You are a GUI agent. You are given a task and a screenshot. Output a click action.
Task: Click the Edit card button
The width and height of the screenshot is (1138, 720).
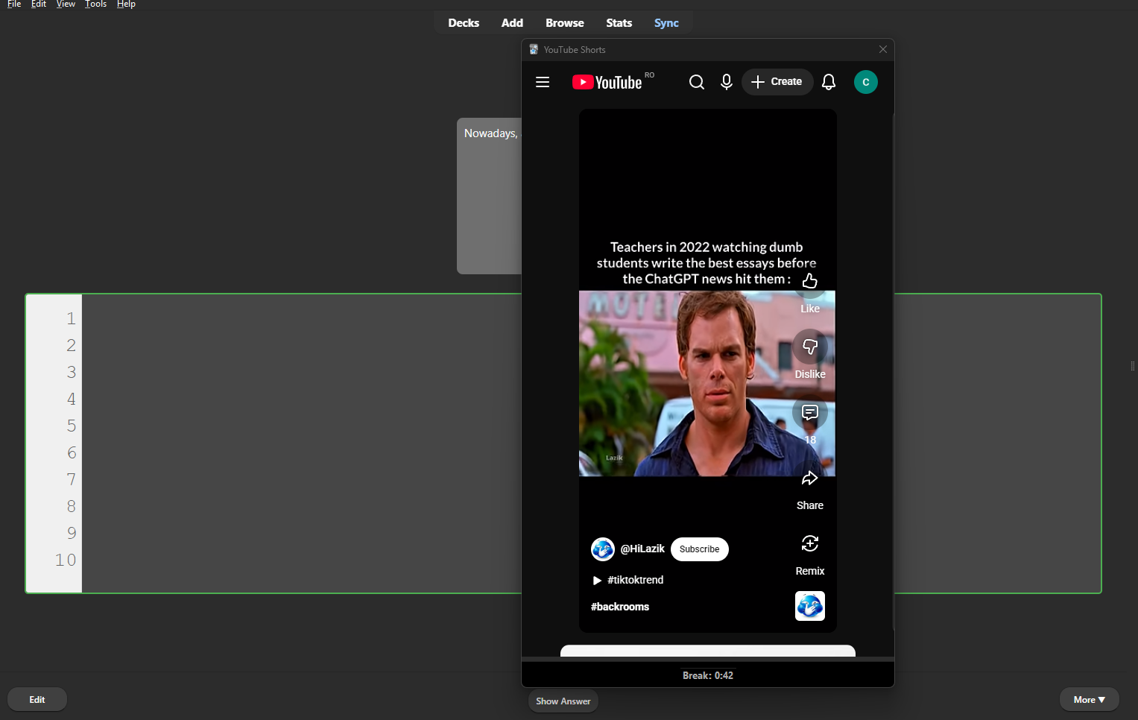37,700
